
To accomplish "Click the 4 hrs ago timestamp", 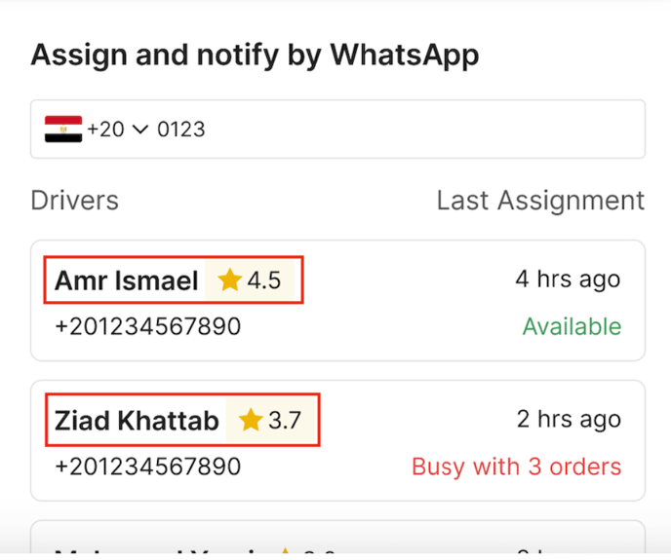I will 568,280.
